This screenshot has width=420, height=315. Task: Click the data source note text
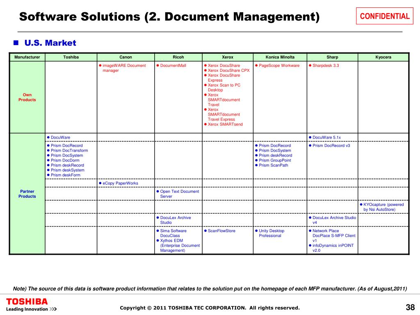(x=210, y=289)
